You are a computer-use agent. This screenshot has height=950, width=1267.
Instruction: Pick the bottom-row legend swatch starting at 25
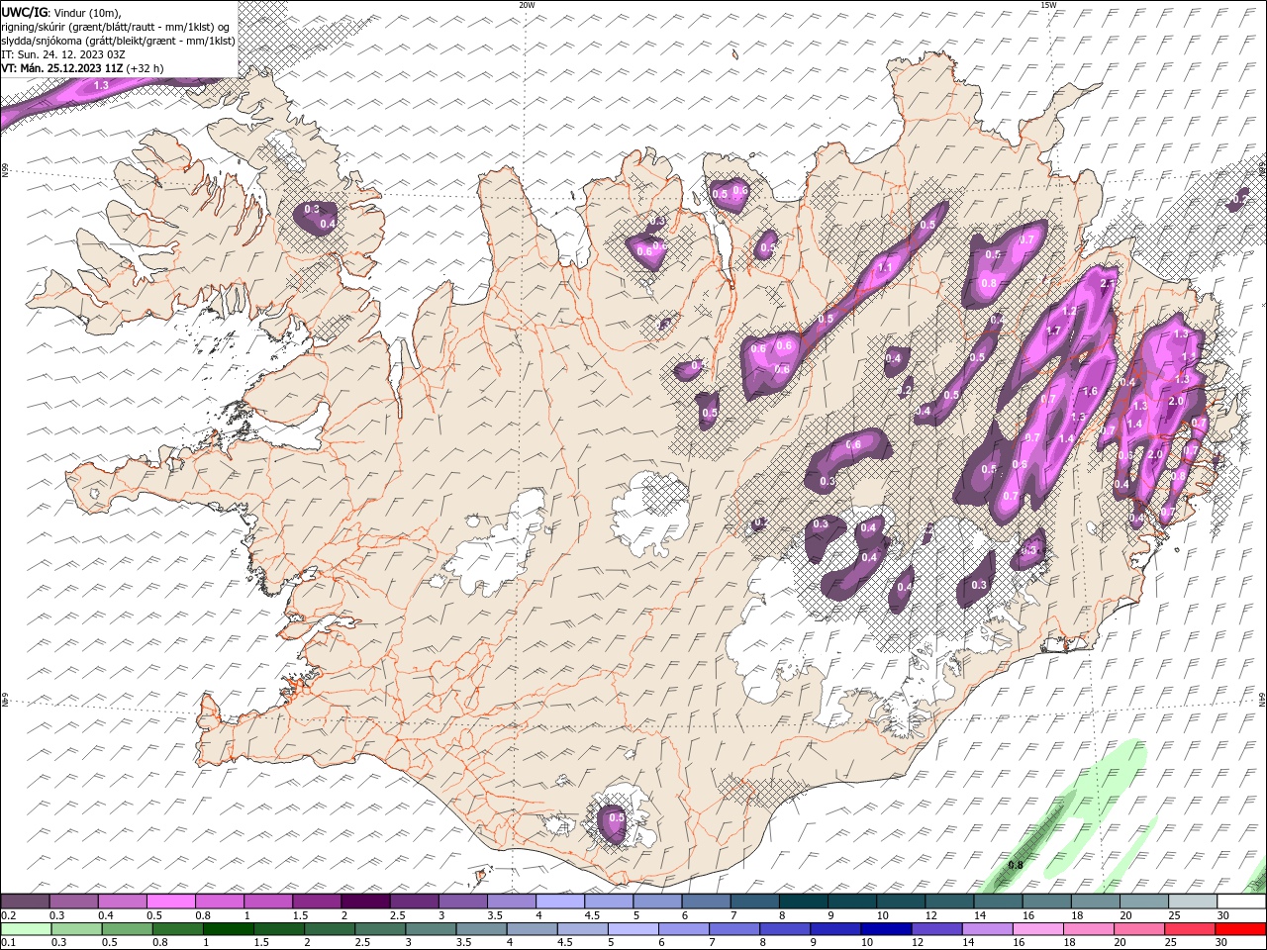click(x=1191, y=929)
